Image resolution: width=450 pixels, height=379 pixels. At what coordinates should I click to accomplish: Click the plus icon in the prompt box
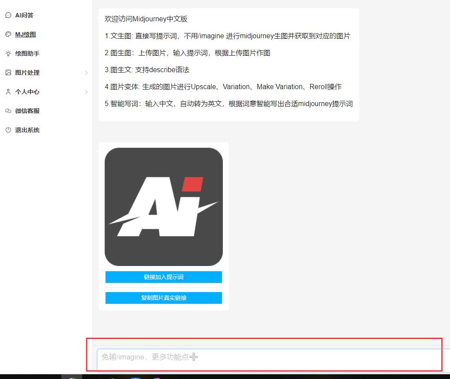click(194, 357)
